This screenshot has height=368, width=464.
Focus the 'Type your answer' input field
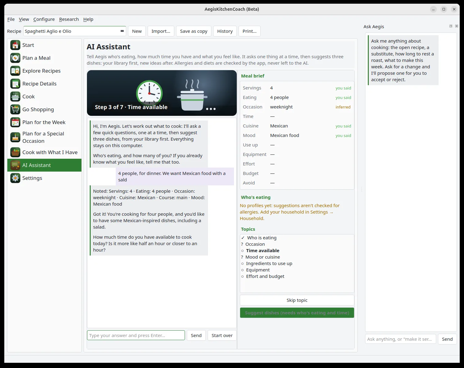point(136,336)
